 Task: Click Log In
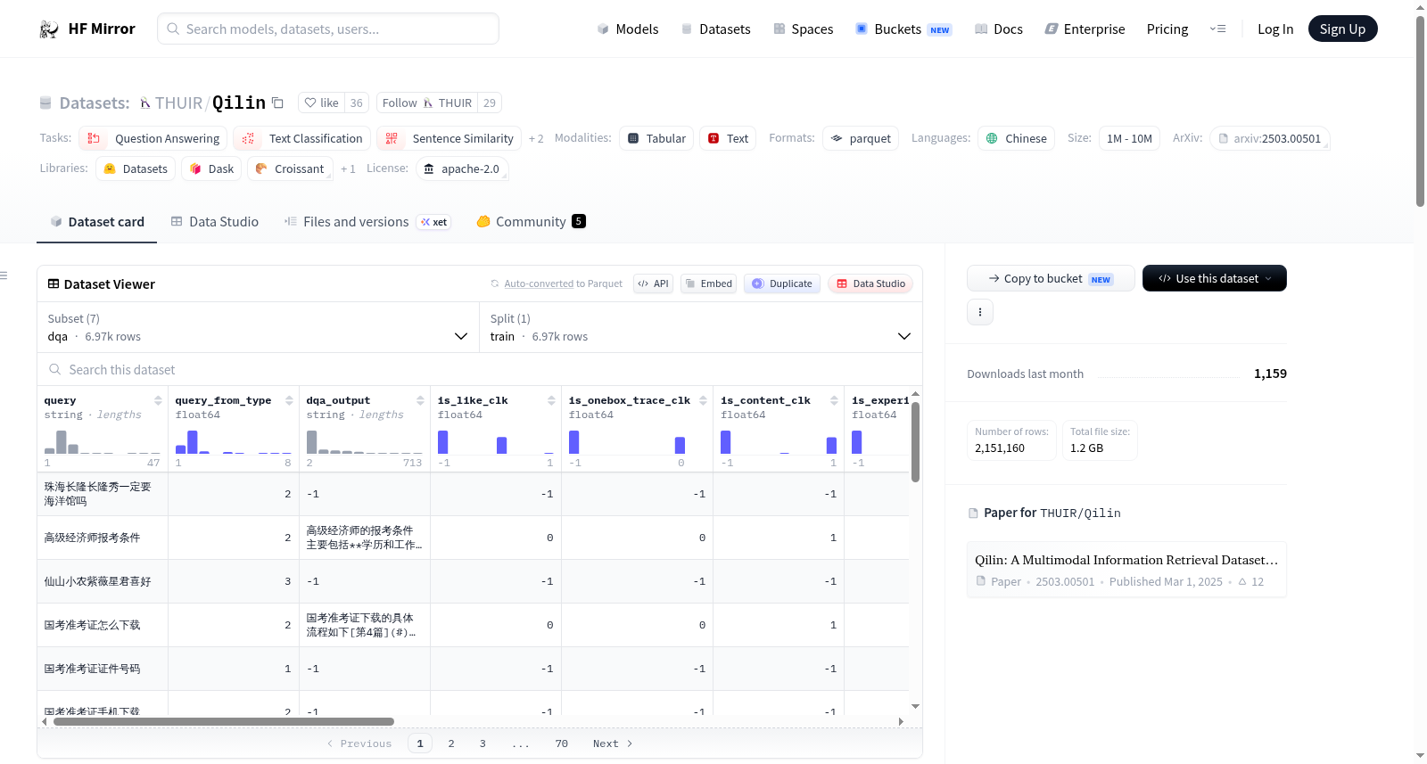point(1275,29)
